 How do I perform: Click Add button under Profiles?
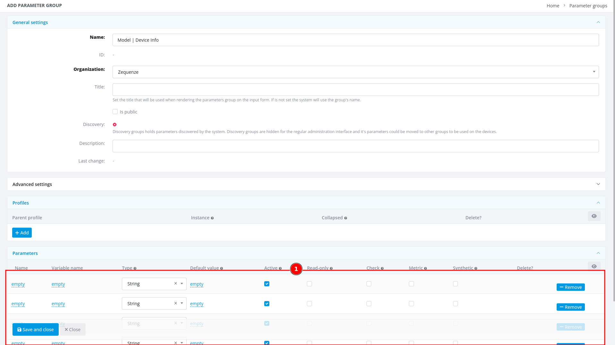click(x=22, y=233)
